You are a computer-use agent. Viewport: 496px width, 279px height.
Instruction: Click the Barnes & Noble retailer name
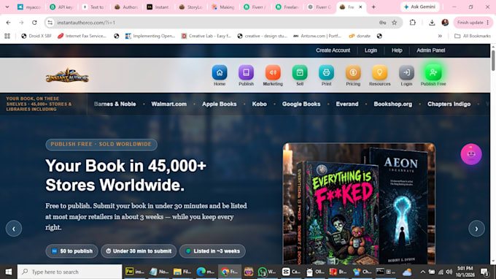tap(115, 104)
